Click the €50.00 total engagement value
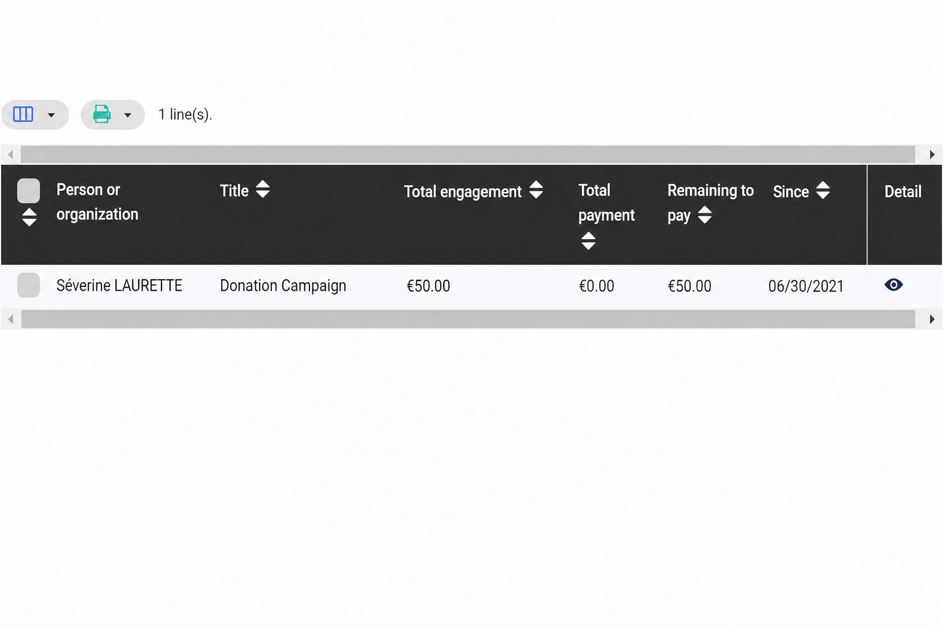943x628 pixels. (428, 286)
